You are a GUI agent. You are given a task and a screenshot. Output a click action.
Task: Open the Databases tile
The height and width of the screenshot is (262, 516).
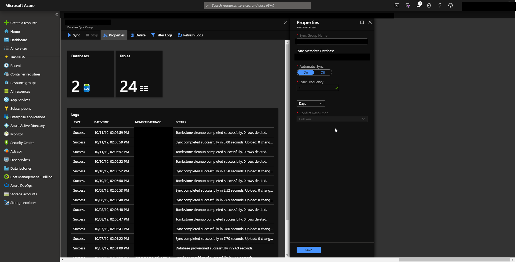click(x=91, y=74)
